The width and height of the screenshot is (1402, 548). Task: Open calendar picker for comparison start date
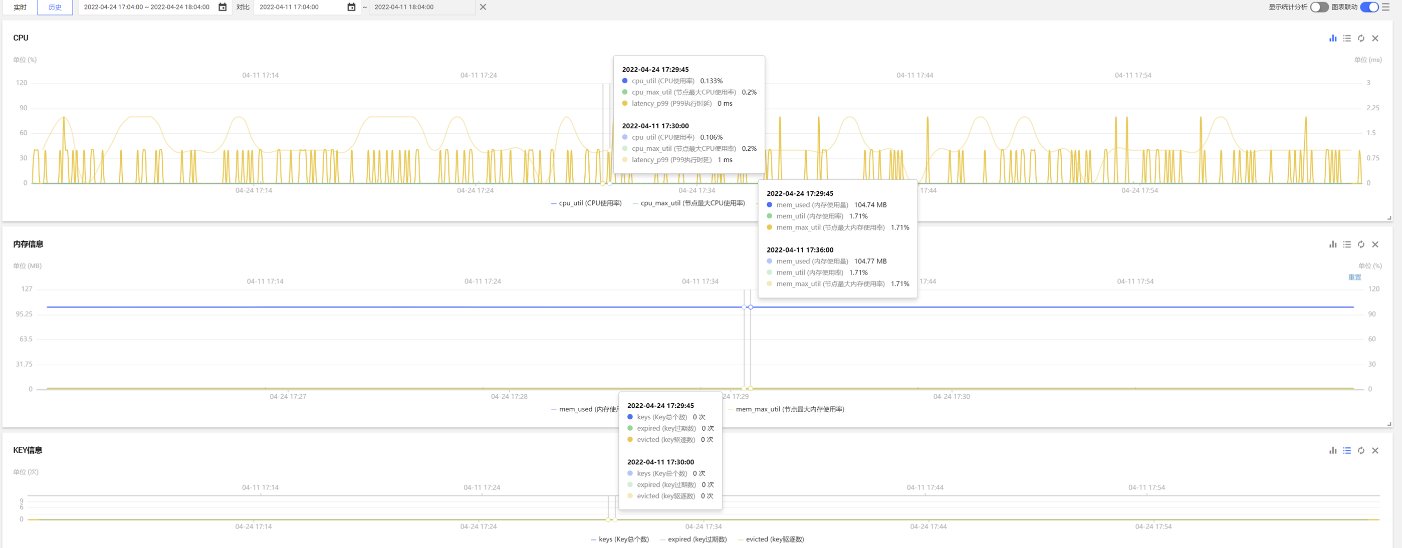(x=351, y=7)
